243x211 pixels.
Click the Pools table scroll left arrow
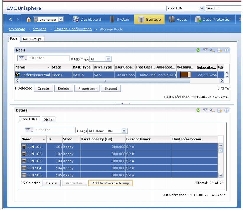tap(17, 81)
